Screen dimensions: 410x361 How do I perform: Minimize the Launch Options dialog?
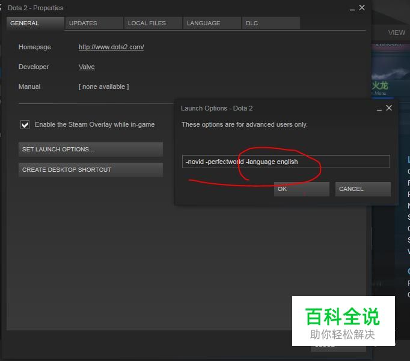pos(379,109)
